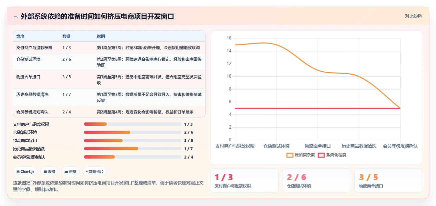
Task: Toggle the 系统化程度 legend swatch
Action: click(x=321, y=155)
